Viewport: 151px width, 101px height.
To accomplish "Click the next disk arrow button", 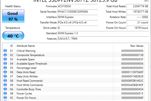I will 146,1.
